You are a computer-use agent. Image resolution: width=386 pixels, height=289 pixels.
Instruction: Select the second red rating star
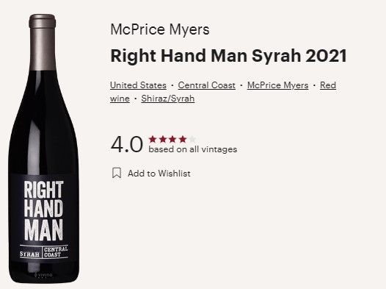click(x=163, y=139)
